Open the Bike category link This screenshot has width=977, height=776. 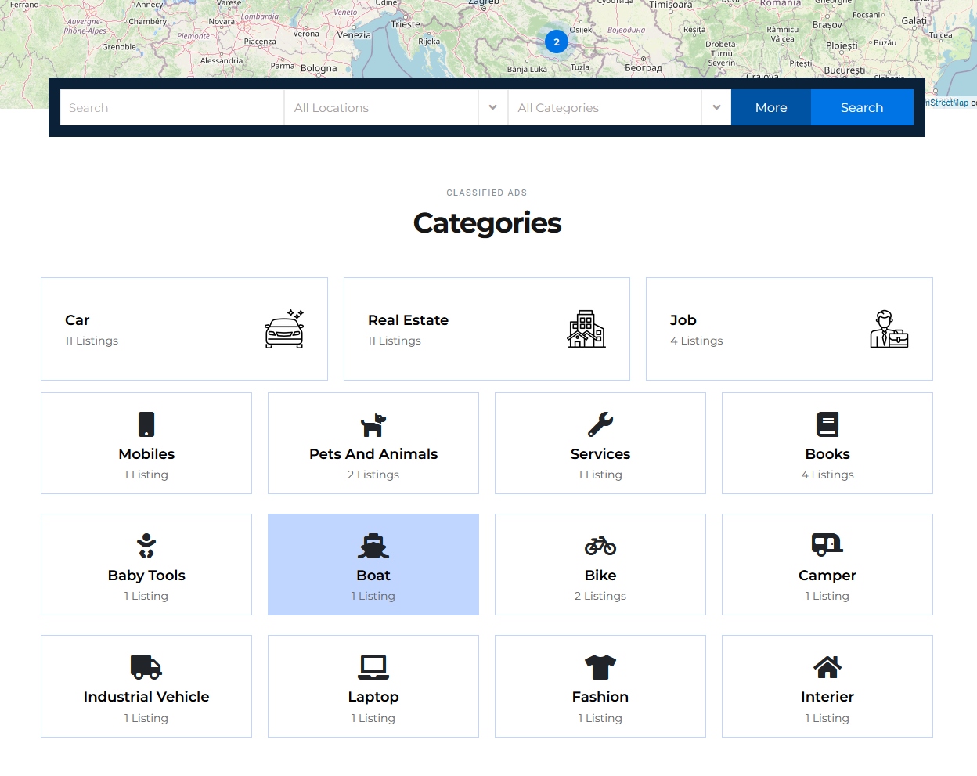pos(600,576)
